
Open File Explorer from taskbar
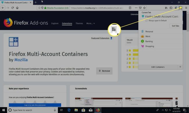coord(76,110)
